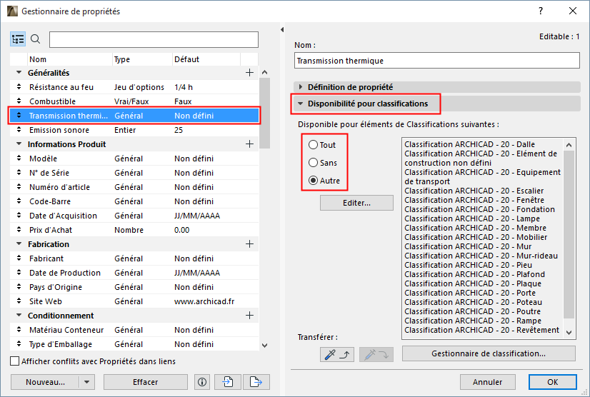Sort by the Type column header
Screen dimensions: 590x397
click(x=142, y=59)
